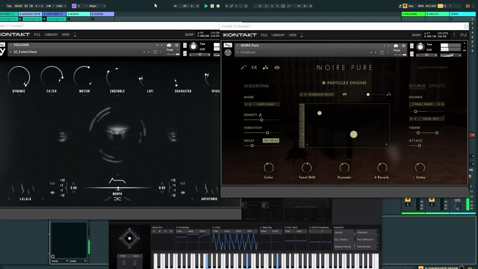
Task: Open the FX page in NOIRE
Action: click(x=254, y=68)
